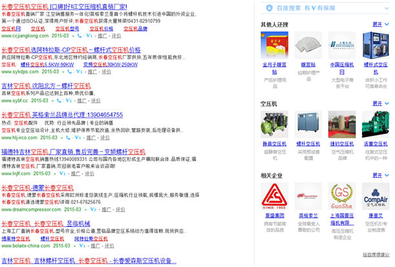
Task: Click the 康普艾 company name link
Action: [376, 216]
